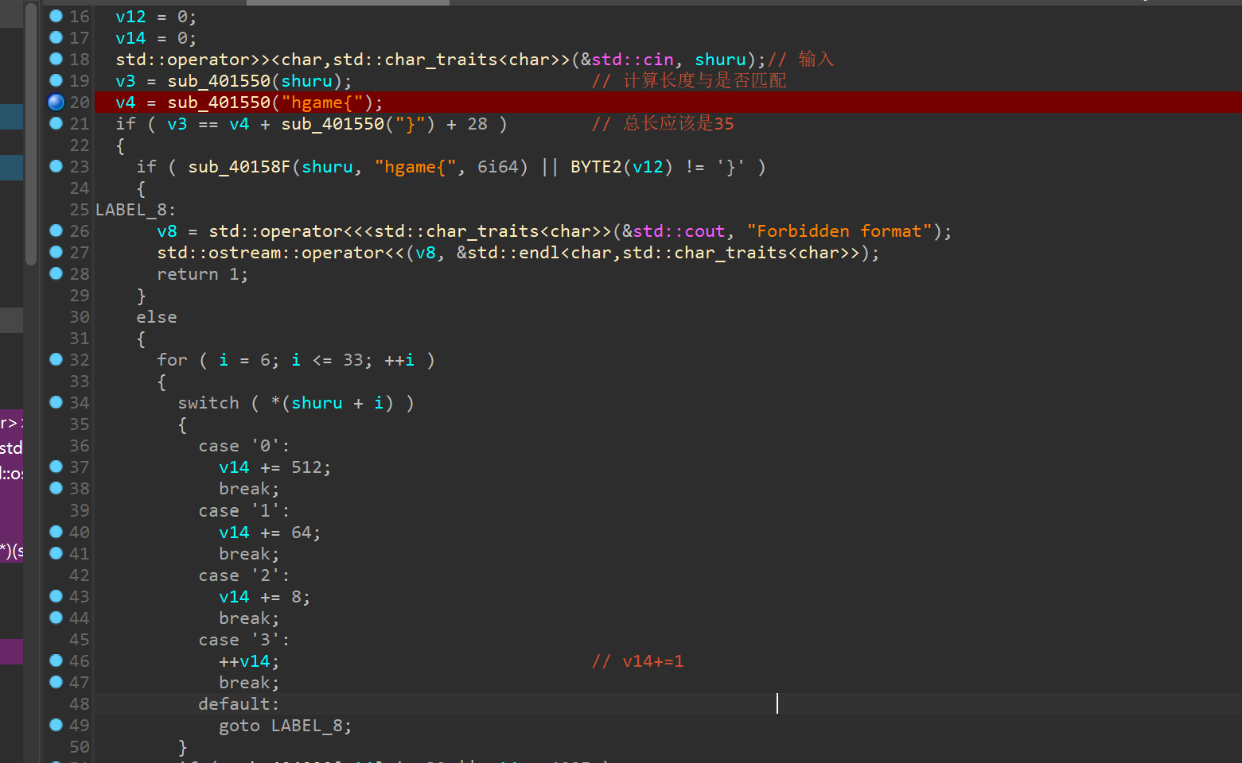Click the gutter dot at line 37

pyautogui.click(x=56, y=467)
